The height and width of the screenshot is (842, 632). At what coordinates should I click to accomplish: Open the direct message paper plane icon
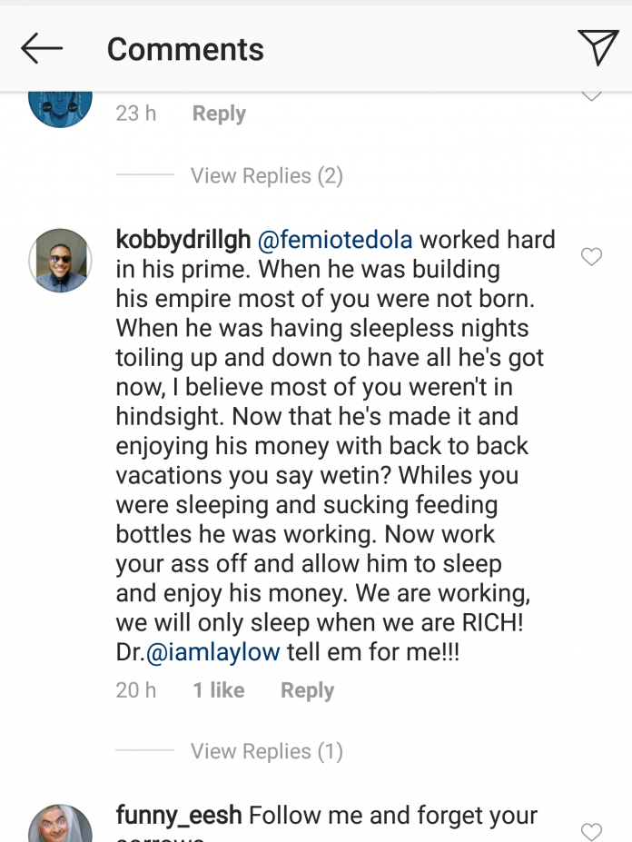(597, 48)
